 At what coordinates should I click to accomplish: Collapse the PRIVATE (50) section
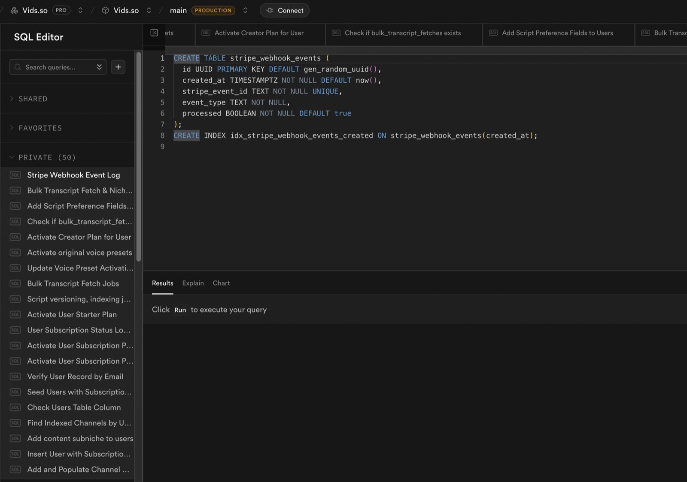pos(67,157)
